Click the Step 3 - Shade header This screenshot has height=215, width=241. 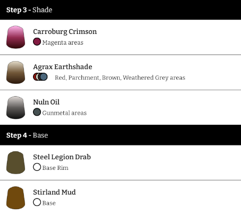(x=120, y=10)
